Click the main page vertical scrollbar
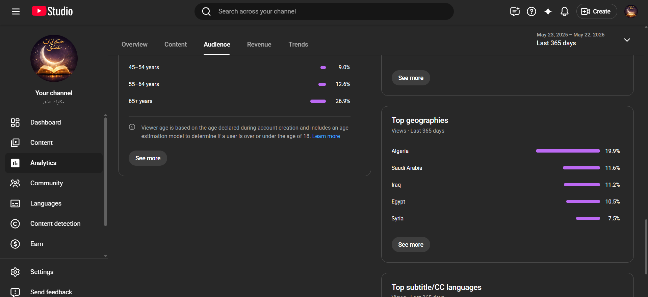 [646, 246]
